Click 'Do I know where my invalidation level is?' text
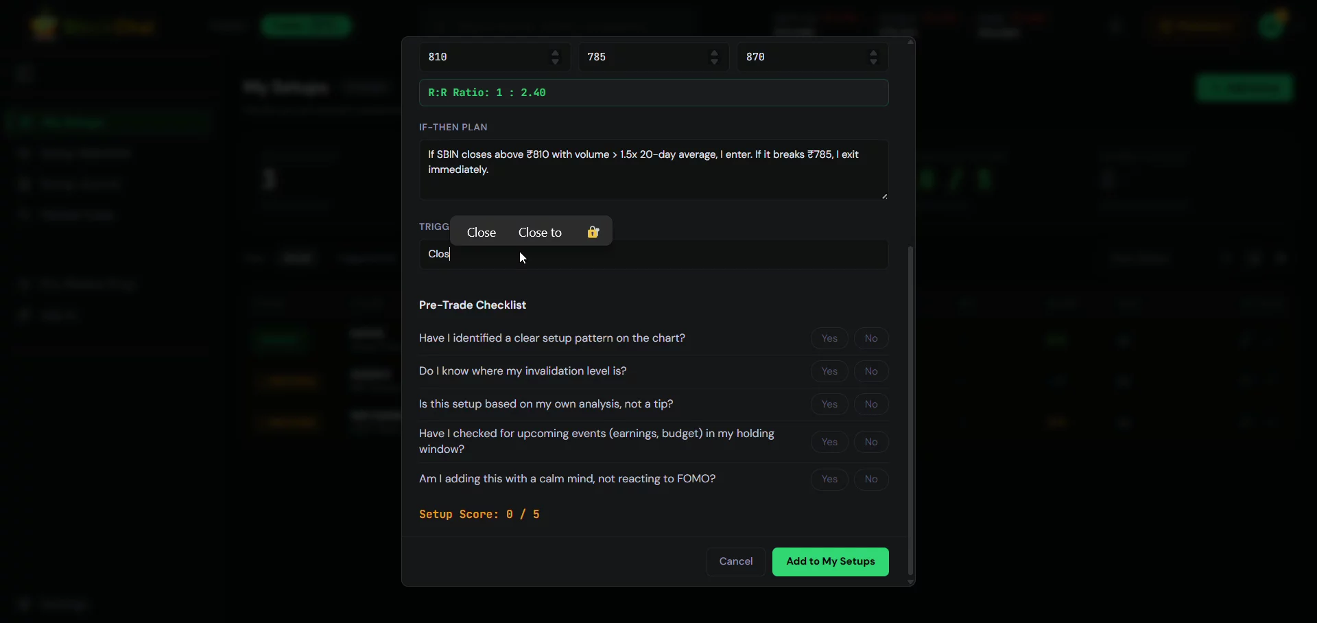The width and height of the screenshot is (1317, 623). [x=523, y=371]
